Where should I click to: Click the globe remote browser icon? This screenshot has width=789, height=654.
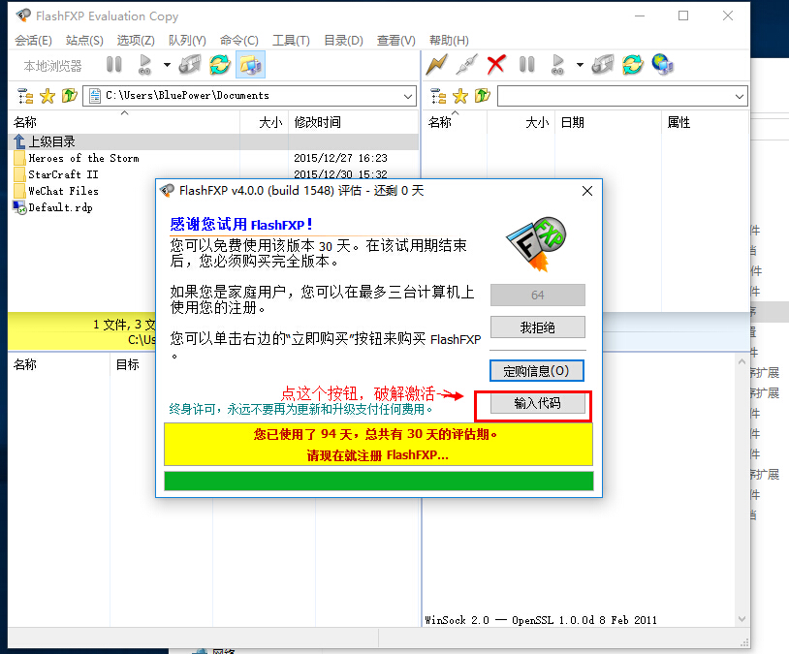click(x=662, y=64)
